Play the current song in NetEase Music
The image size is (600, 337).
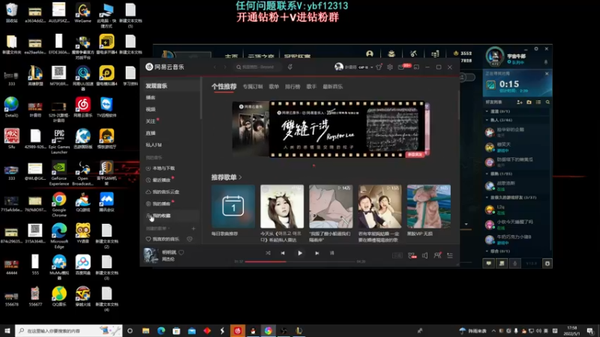coord(300,253)
